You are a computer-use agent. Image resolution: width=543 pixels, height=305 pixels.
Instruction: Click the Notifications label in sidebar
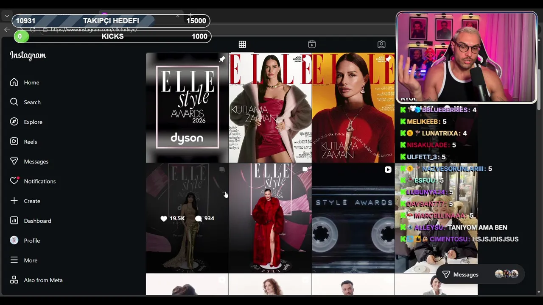click(40, 181)
